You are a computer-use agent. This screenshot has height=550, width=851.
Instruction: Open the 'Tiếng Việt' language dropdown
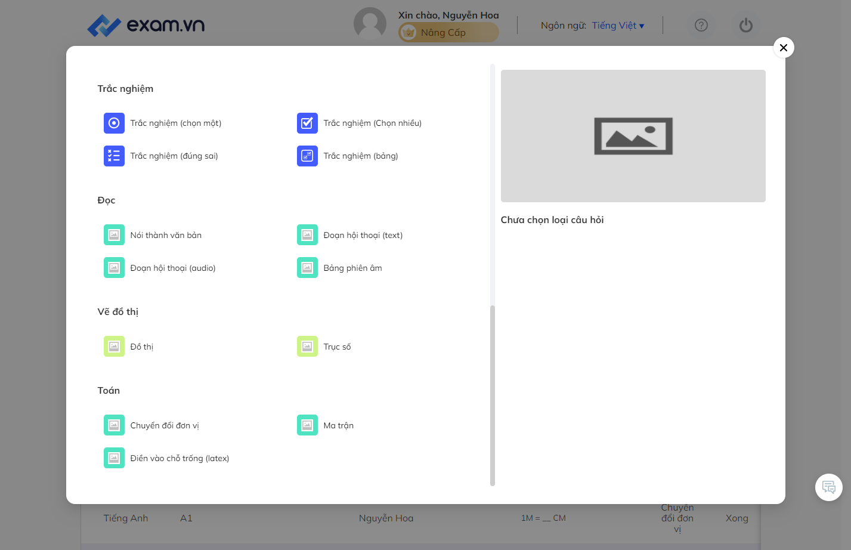618,25
